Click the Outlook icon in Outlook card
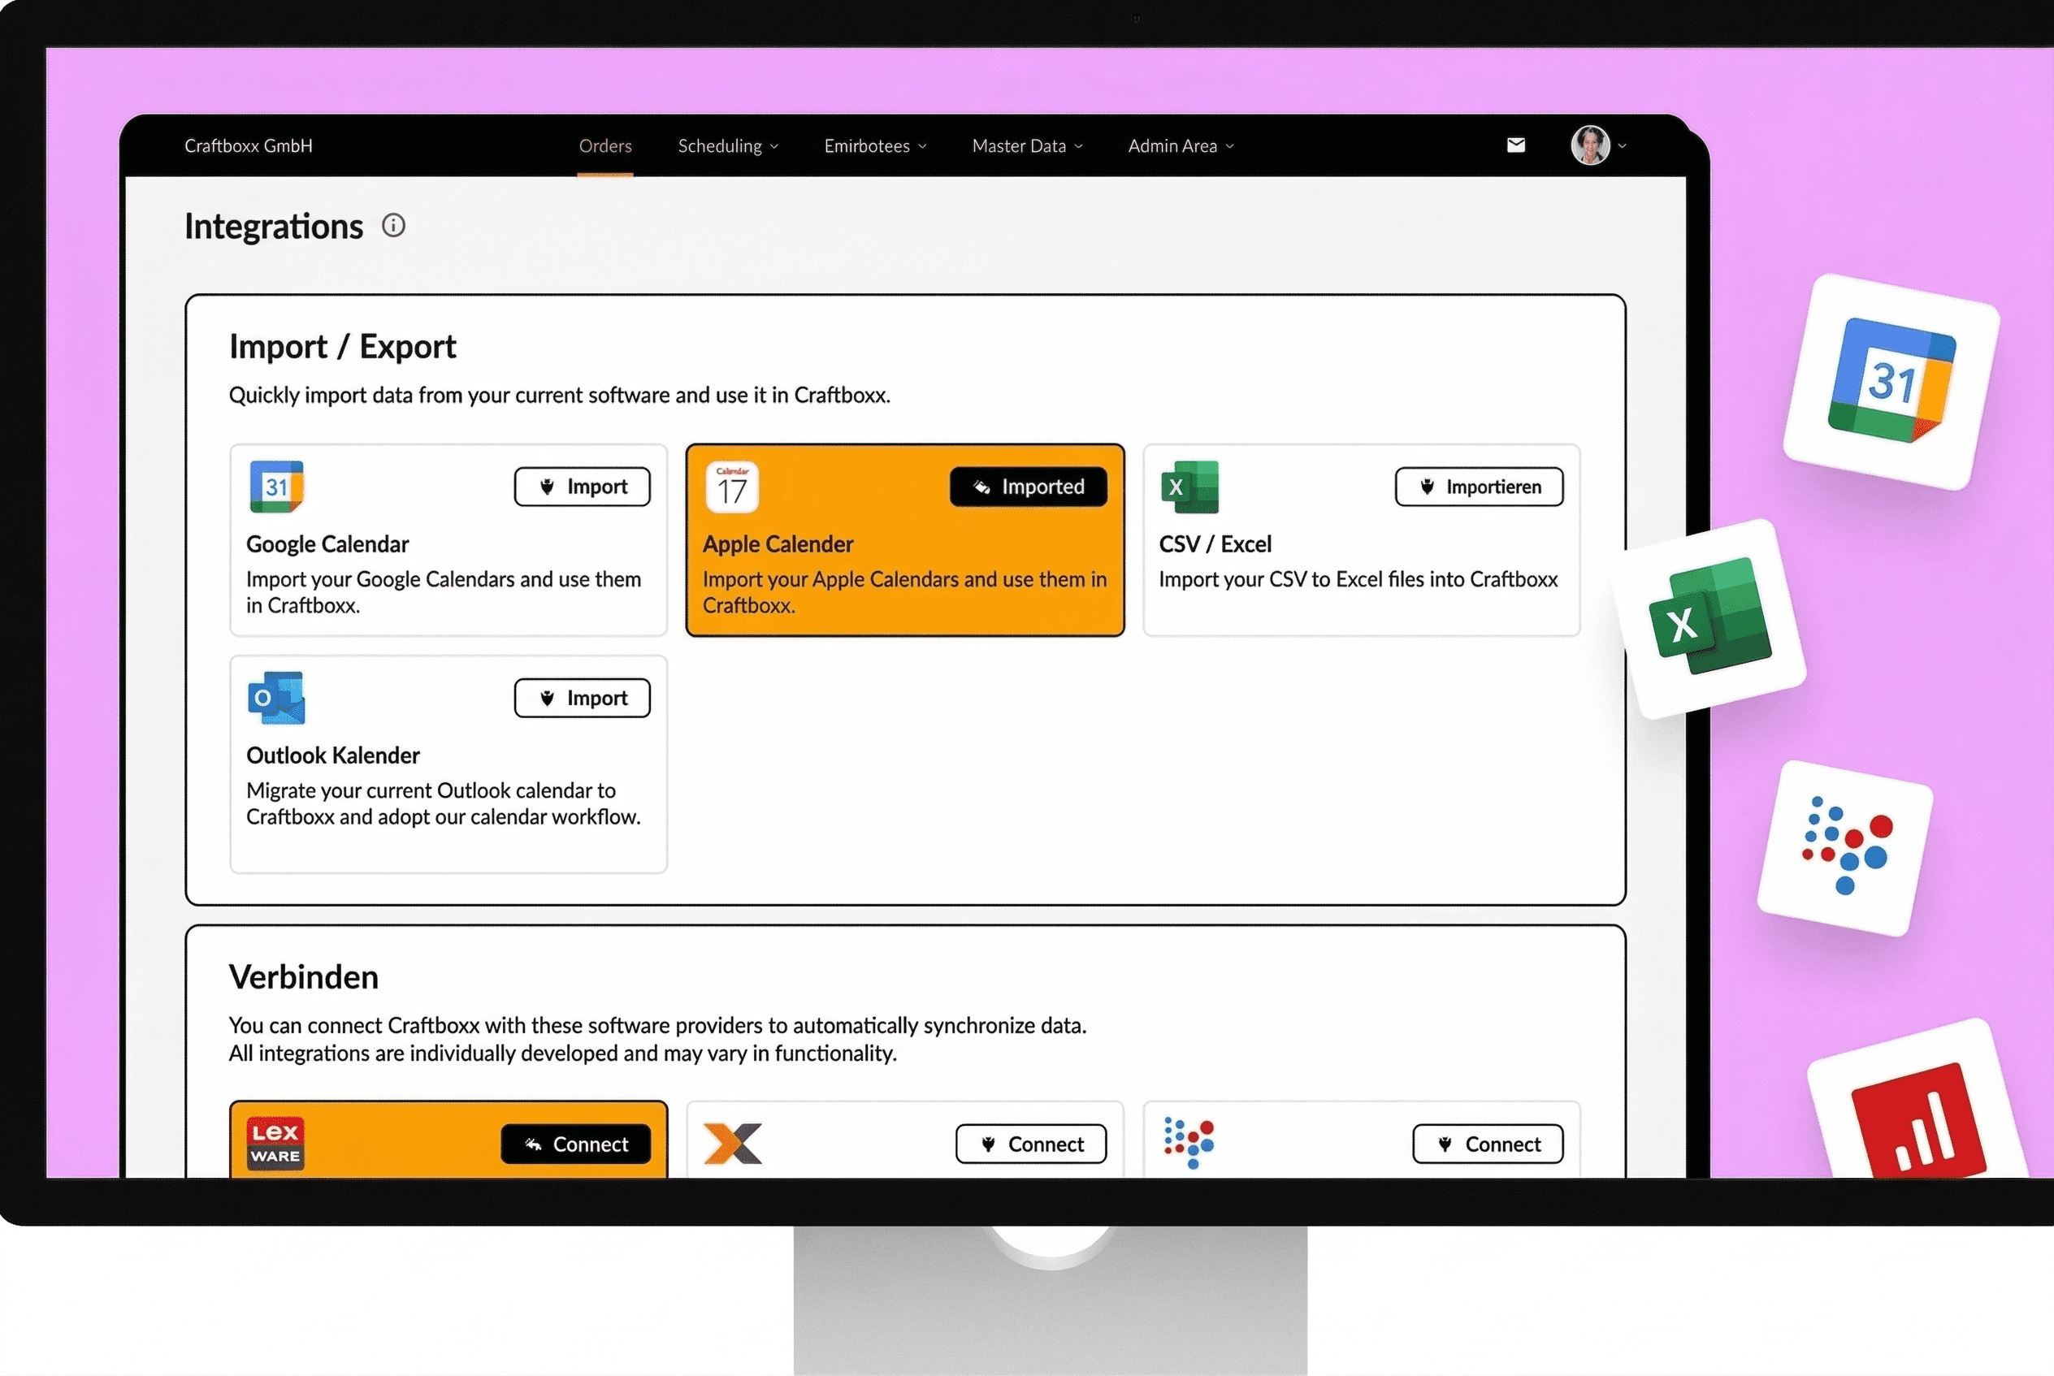 tap(276, 698)
